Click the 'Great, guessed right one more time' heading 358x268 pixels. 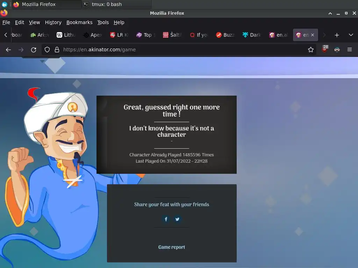(x=172, y=111)
